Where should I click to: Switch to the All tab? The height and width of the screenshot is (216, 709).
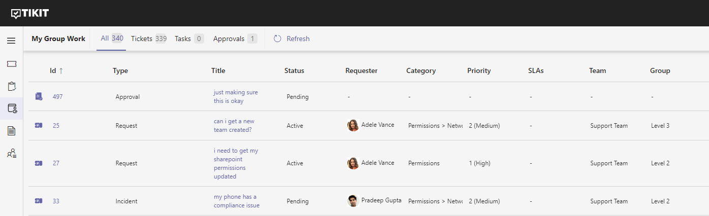[112, 39]
